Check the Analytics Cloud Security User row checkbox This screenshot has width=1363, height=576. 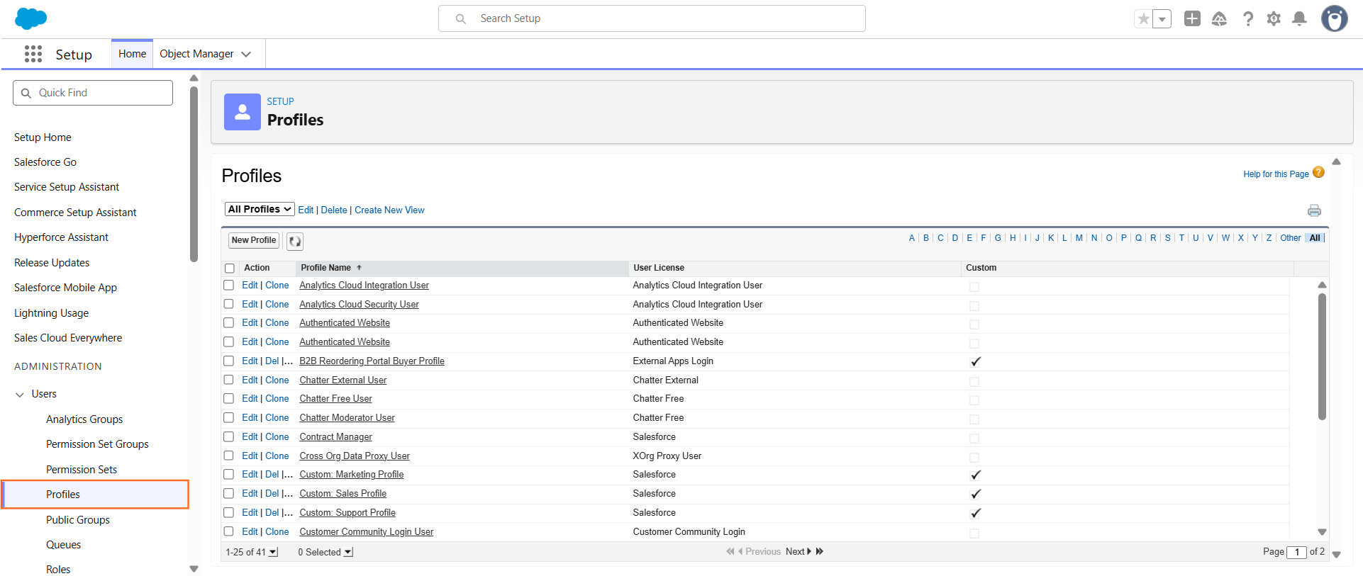click(x=228, y=304)
